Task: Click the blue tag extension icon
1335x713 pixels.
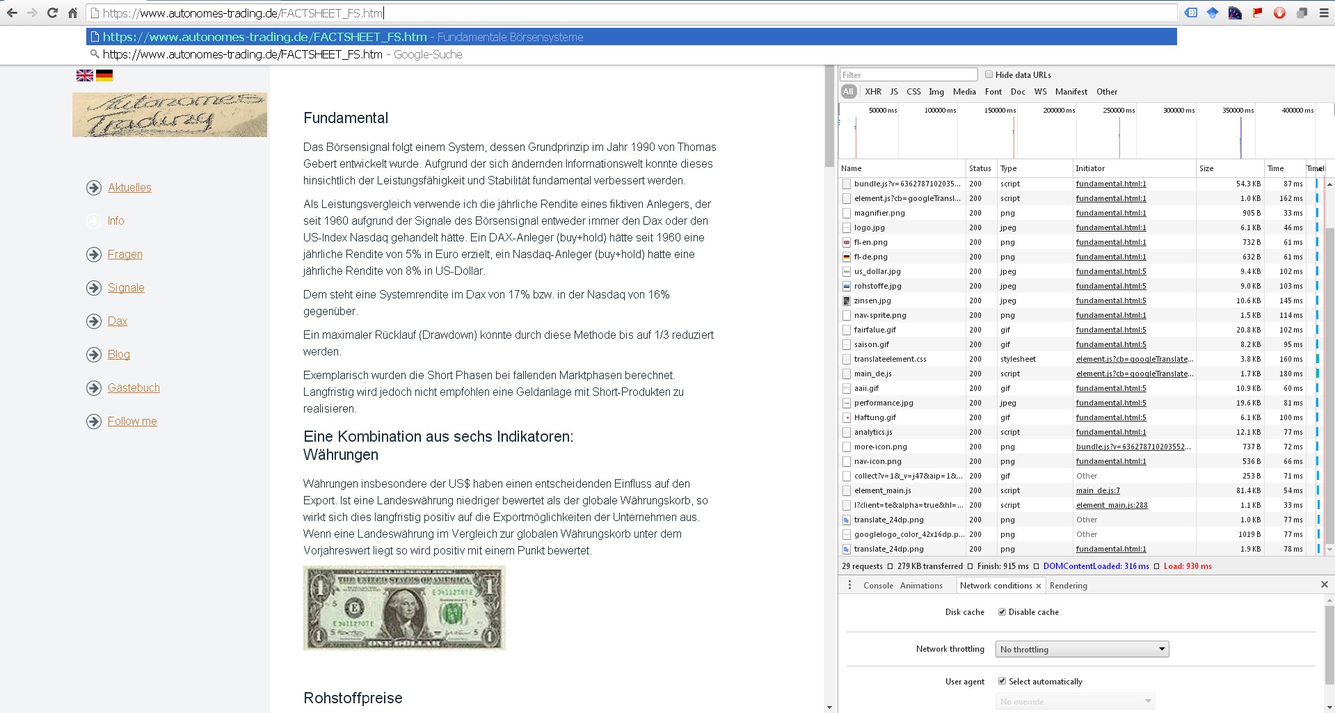Action: click(x=1191, y=13)
